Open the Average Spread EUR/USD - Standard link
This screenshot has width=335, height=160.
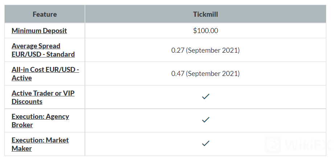click(43, 50)
